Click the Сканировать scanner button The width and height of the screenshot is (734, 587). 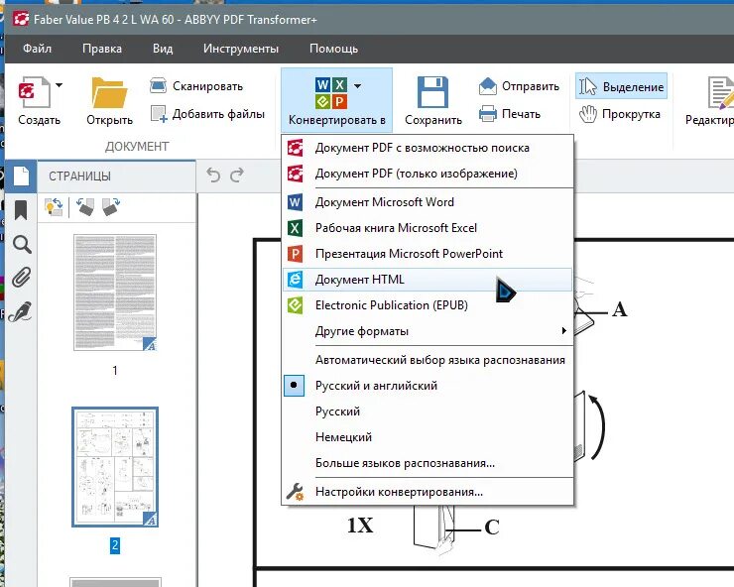click(x=196, y=86)
